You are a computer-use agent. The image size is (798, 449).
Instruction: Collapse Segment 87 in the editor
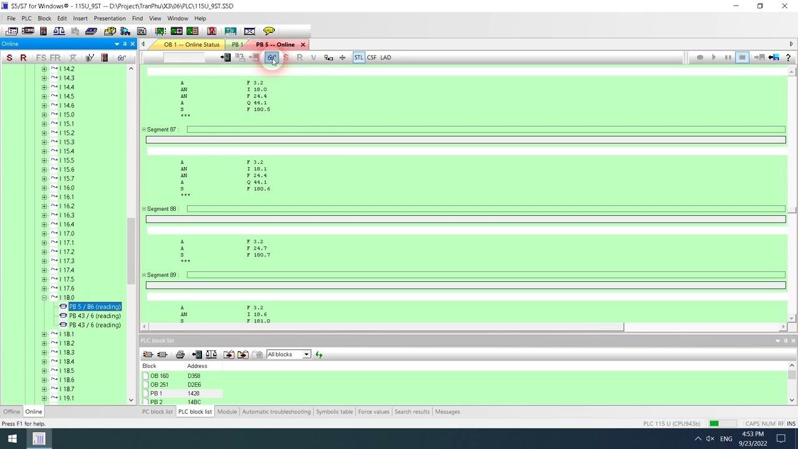tap(144, 130)
